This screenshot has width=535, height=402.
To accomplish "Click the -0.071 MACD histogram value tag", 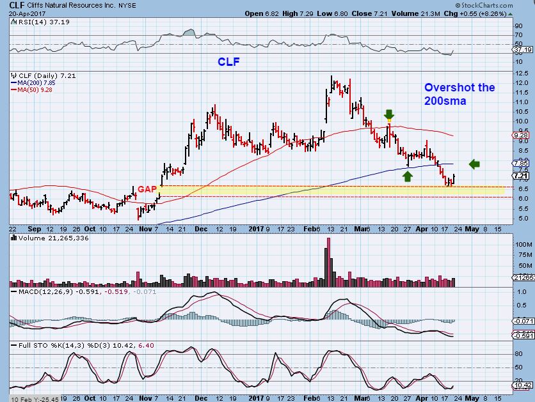I will point(523,321).
